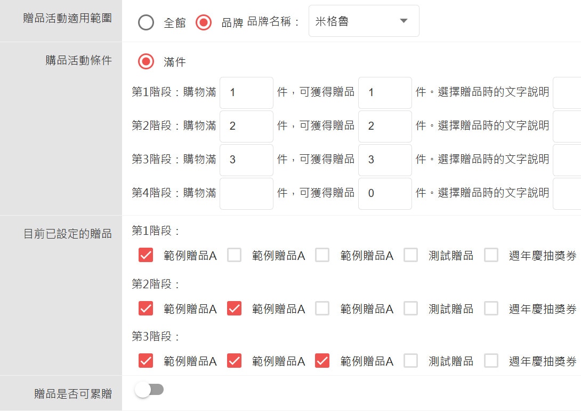
Task: Uncheck the third 範例贈品A in 第3階段
Action: tap(321, 360)
